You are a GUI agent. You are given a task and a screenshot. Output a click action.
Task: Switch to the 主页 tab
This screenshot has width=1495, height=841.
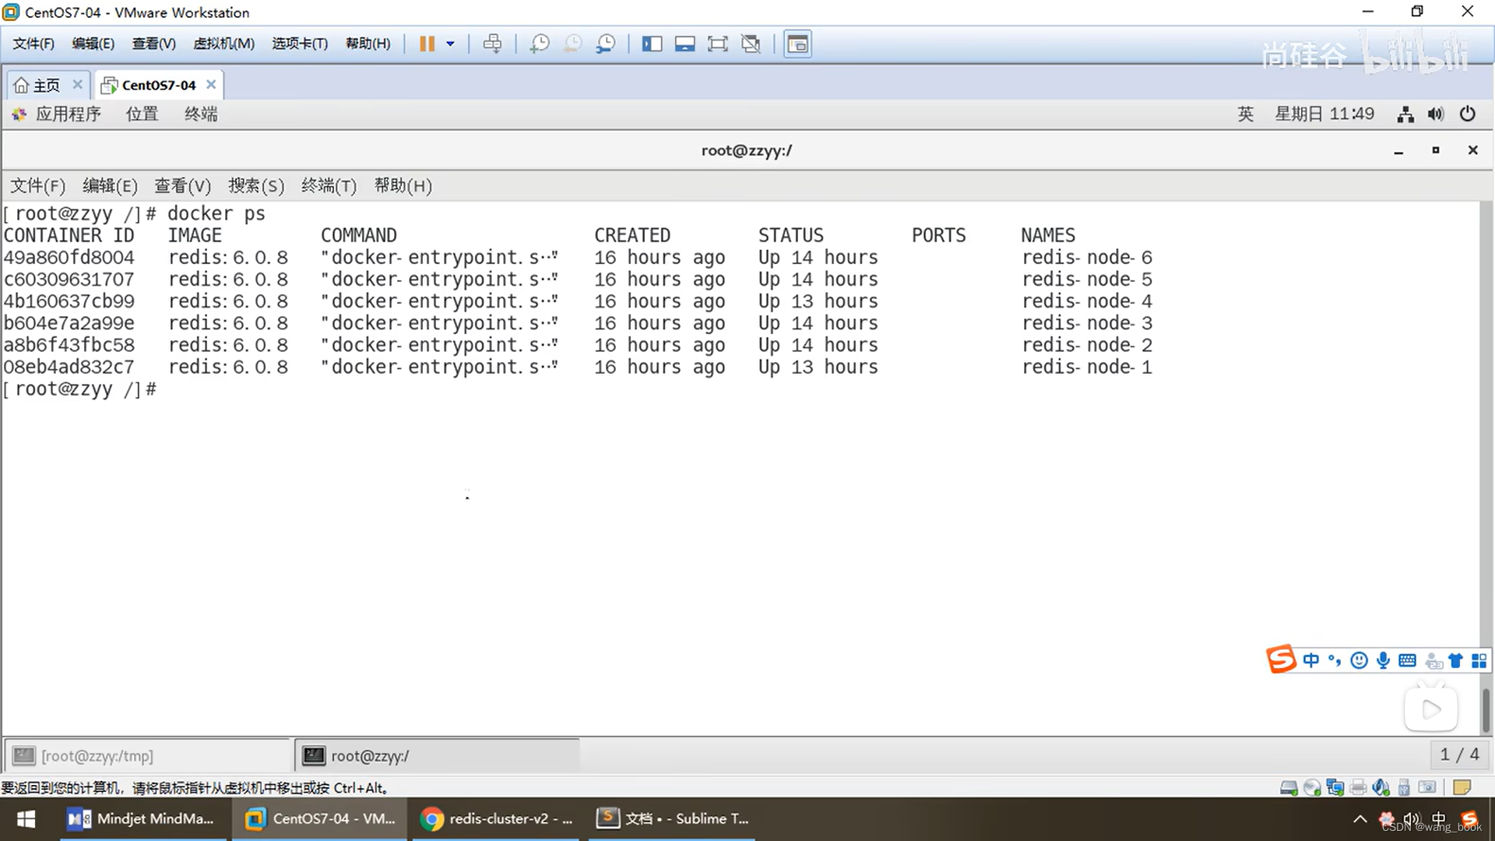point(47,85)
